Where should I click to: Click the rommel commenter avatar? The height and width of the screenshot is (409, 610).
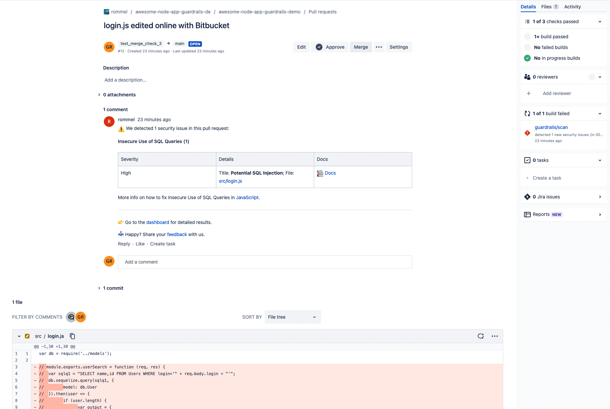click(109, 122)
